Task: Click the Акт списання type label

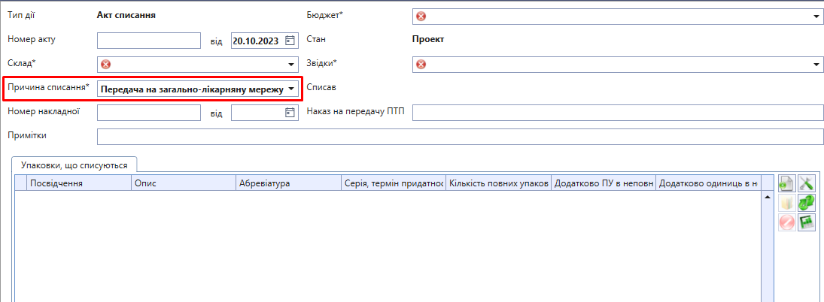Action: point(126,15)
